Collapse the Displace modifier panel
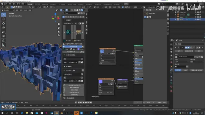This screenshot has height=115, width=205. [175, 47]
